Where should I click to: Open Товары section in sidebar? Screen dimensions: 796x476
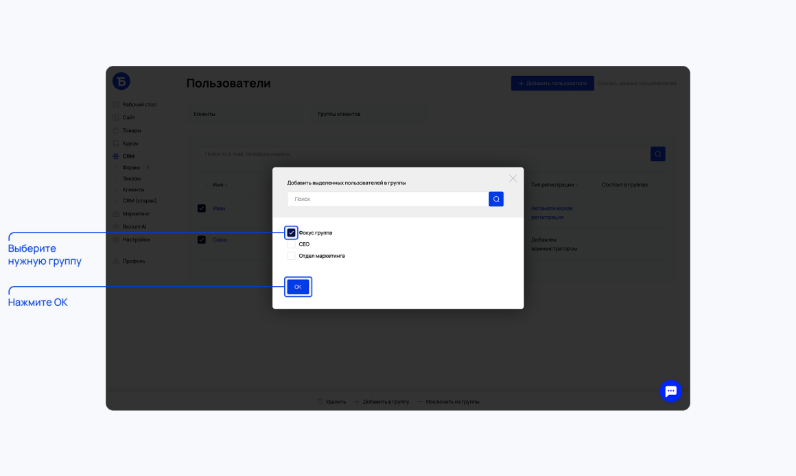coord(132,130)
